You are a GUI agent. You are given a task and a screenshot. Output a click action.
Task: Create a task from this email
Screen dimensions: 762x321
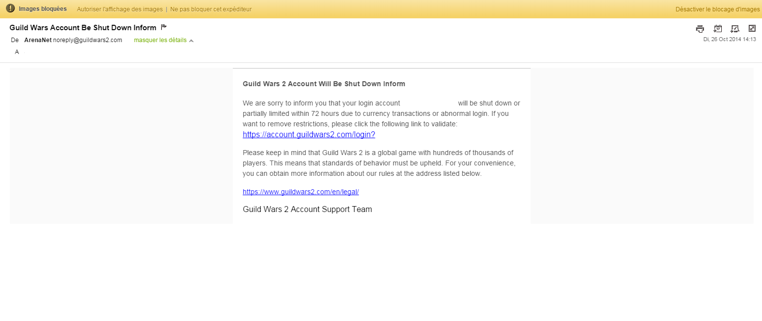coord(735,29)
